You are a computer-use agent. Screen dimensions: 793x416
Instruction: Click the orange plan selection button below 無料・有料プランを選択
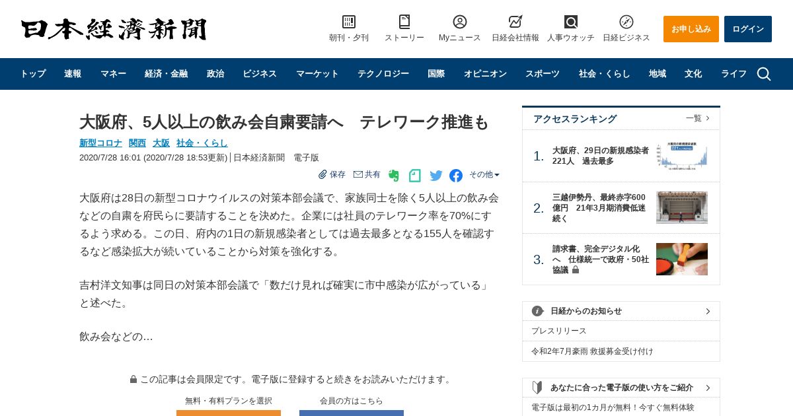pos(229,413)
